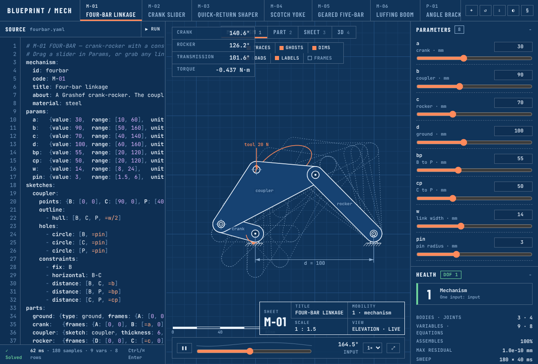This screenshot has width=538, height=364.
Task: Click the Torque readout '-0.437 N·m'
Action: click(233, 70)
